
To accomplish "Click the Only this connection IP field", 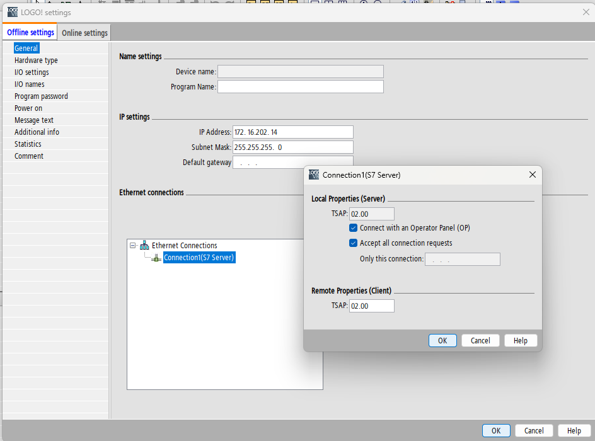I will pyautogui.click(x=462, y=260).
